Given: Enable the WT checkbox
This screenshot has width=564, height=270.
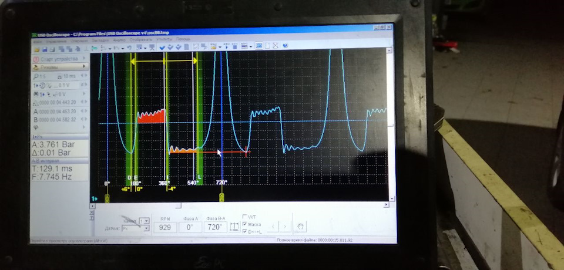Looking at the screenshot, I should (x=245, y=217).
